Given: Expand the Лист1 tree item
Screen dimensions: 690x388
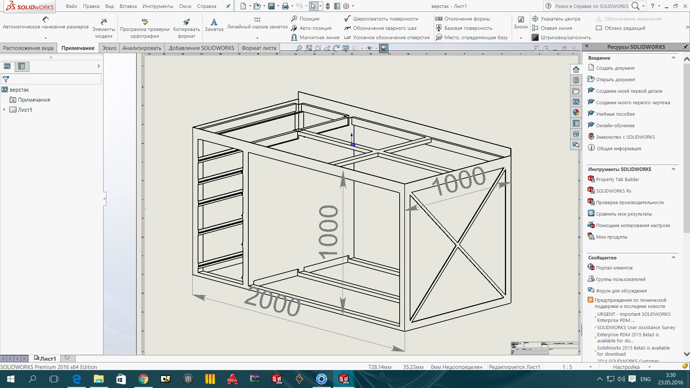Looking at the screenshot, I should coord(4,110).
